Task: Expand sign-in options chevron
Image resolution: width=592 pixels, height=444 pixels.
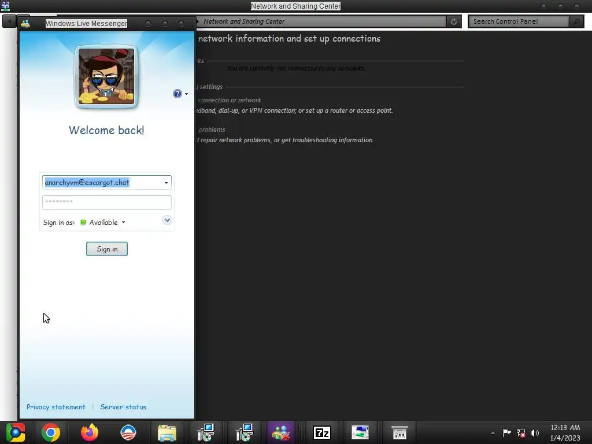Action: 167,220
